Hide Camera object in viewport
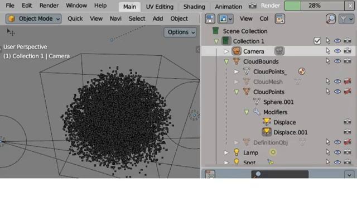The width and height of the screenshot is (357, 201). pyautogui.click(x=337, y=51)
